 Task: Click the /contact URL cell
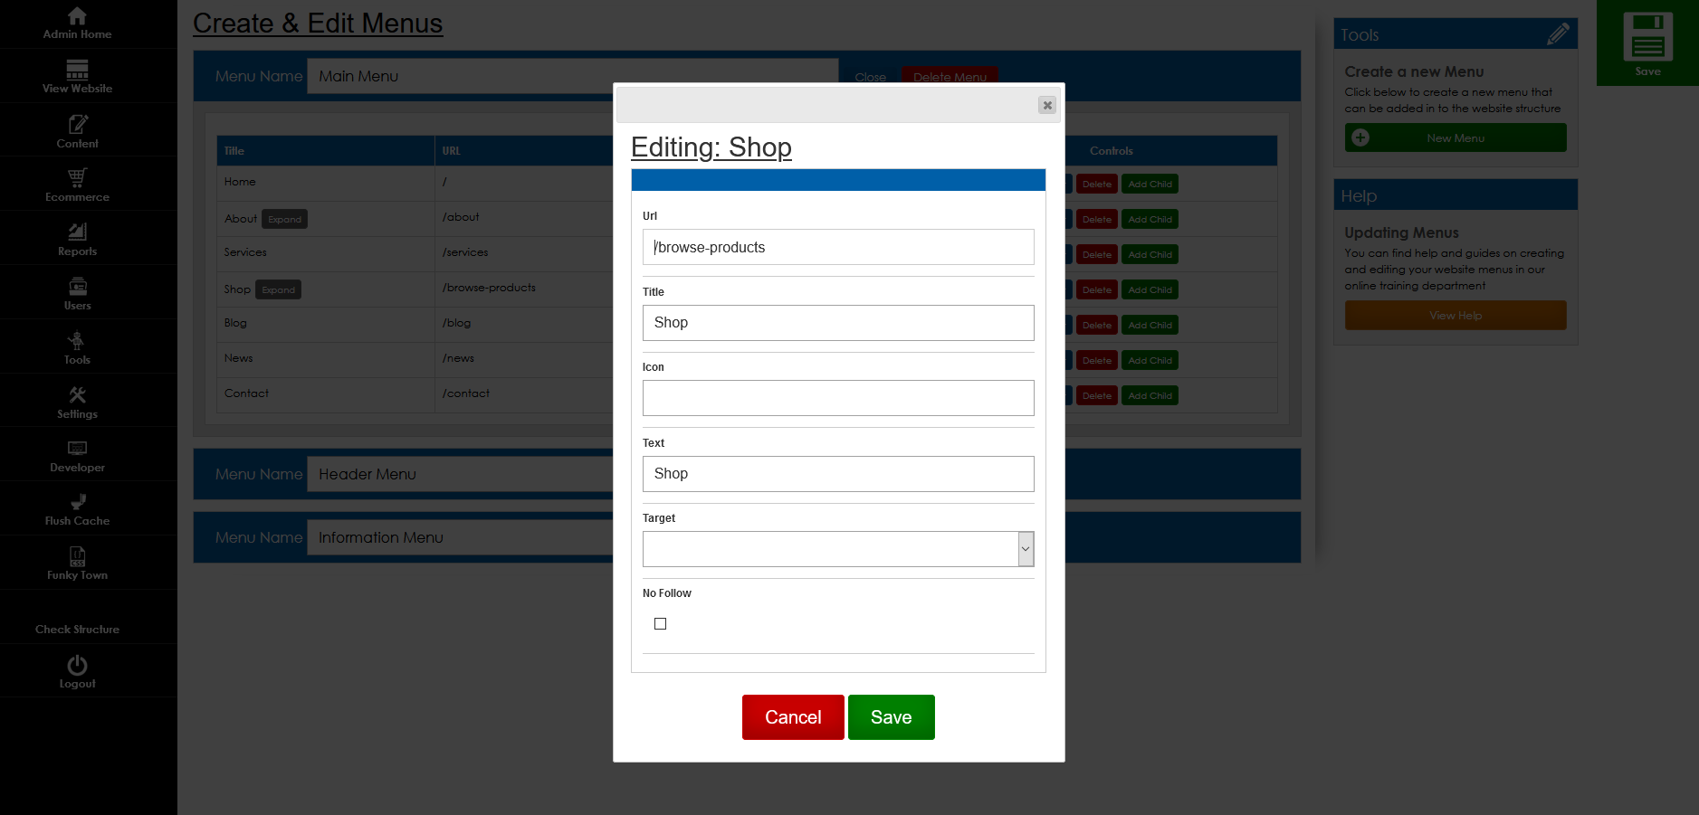point(524,394)
